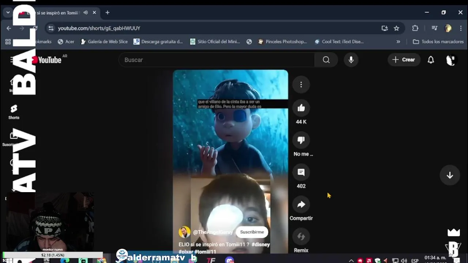Show hidden tray icons chevron
Screen dimensions: 468x263
(351, 260)
